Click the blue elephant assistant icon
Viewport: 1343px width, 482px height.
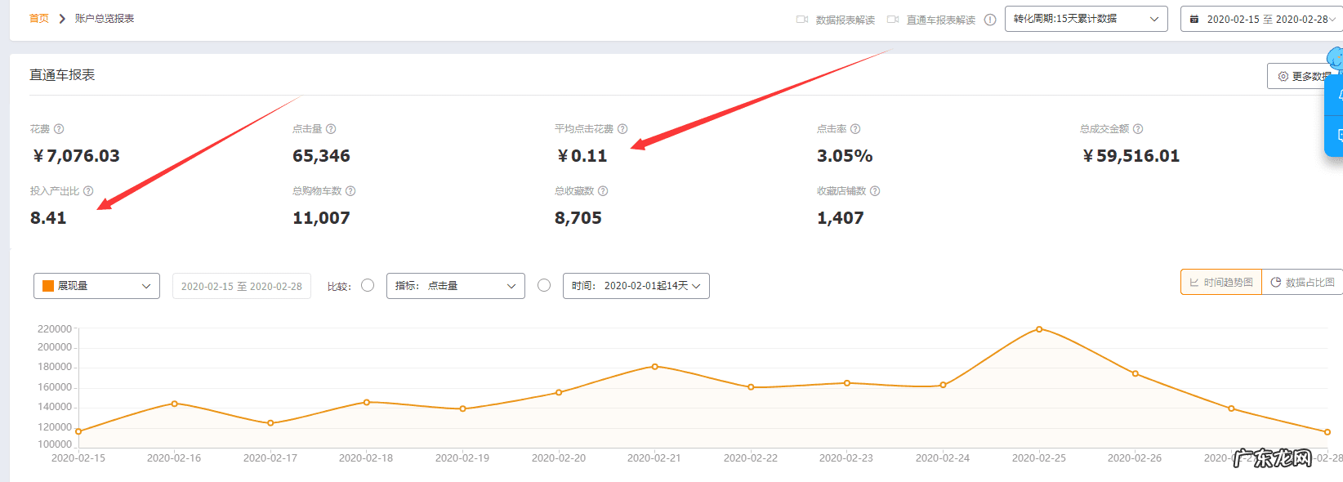click(x=1335, y=59)
